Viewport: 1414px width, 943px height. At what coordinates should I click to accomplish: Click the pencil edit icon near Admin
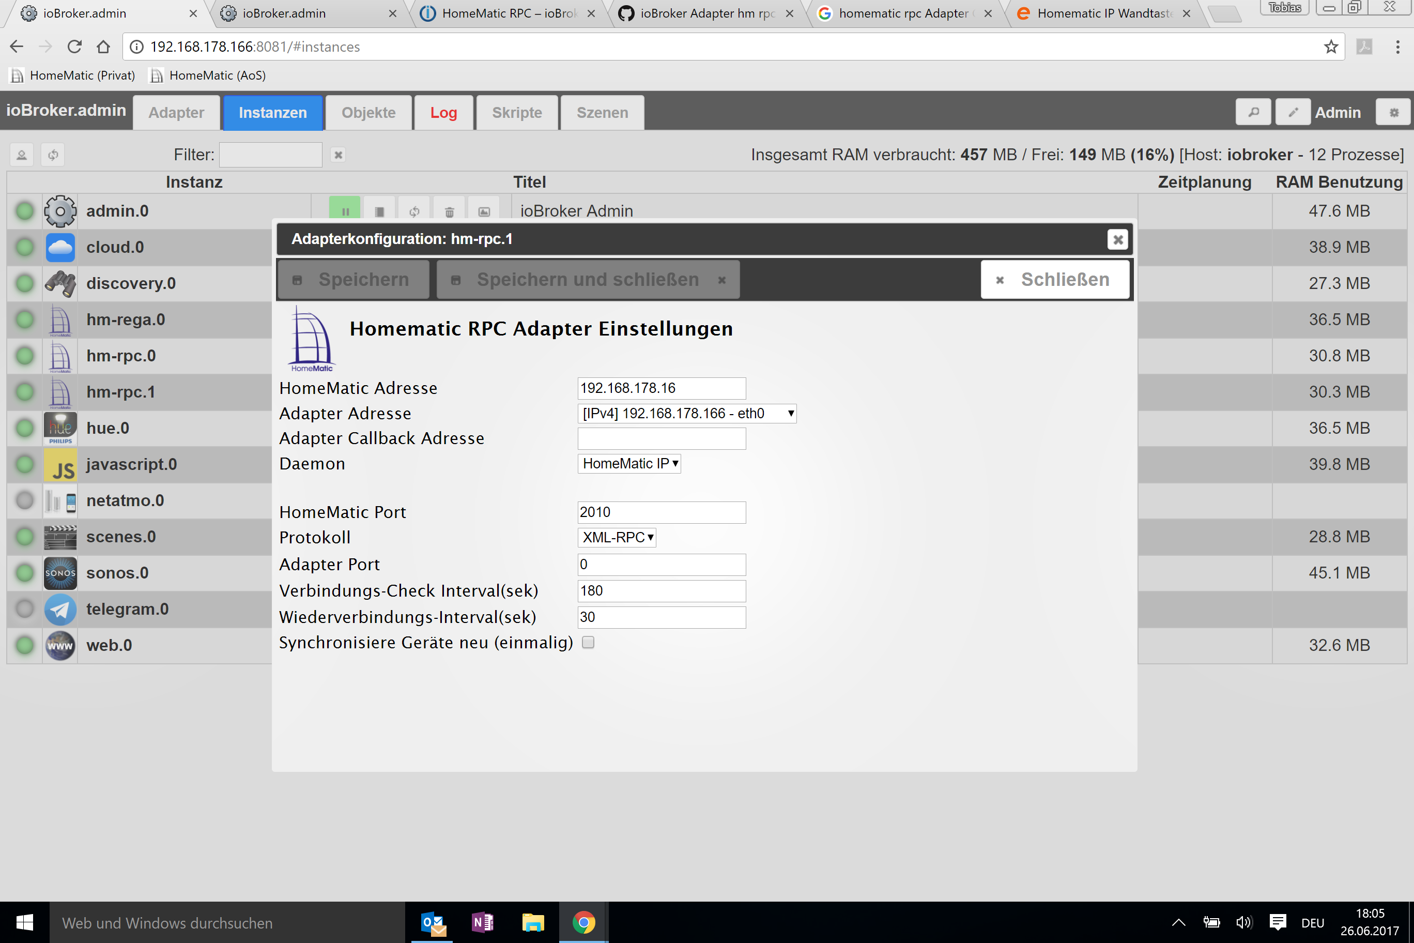[1293, 113]
